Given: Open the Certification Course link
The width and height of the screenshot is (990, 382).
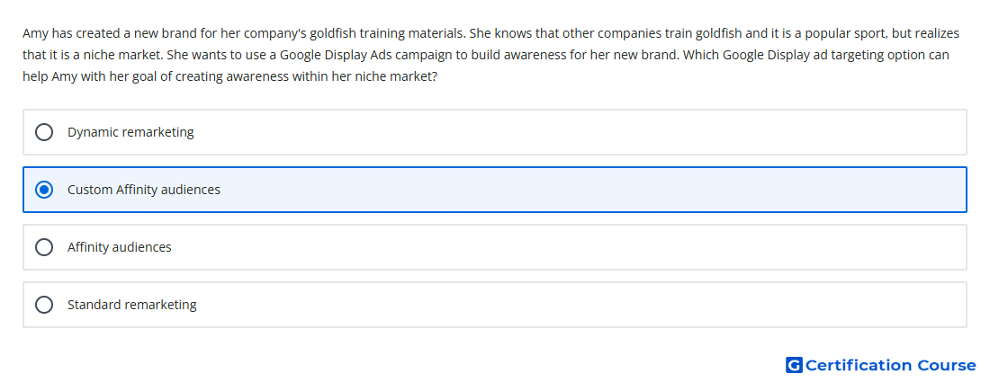Looking at the screenshot, I should [881, 365].
